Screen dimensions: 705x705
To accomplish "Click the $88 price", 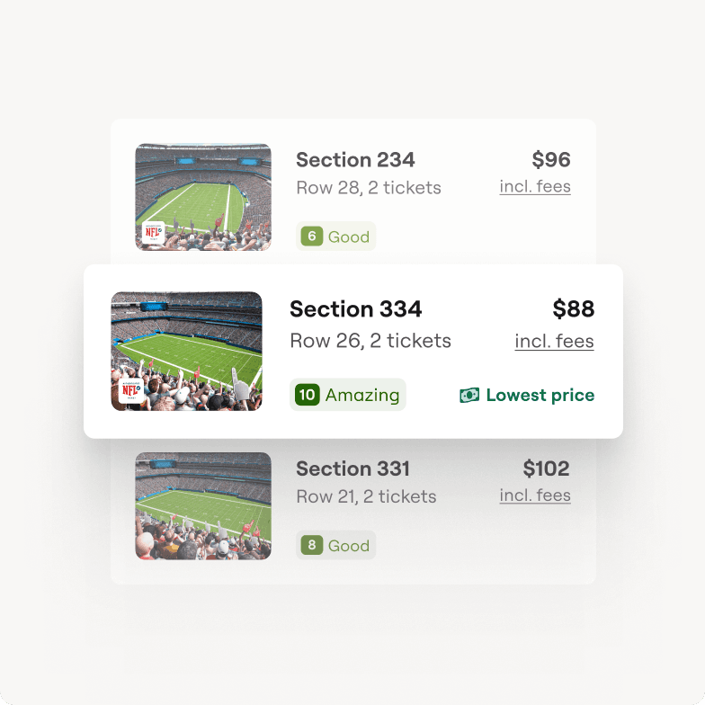I will [573, 309].
